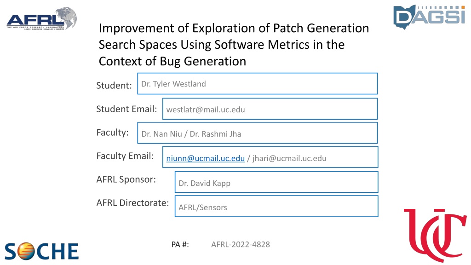
Task: Click the PA number AFRL-2022-4828
Action: point(240,245)
